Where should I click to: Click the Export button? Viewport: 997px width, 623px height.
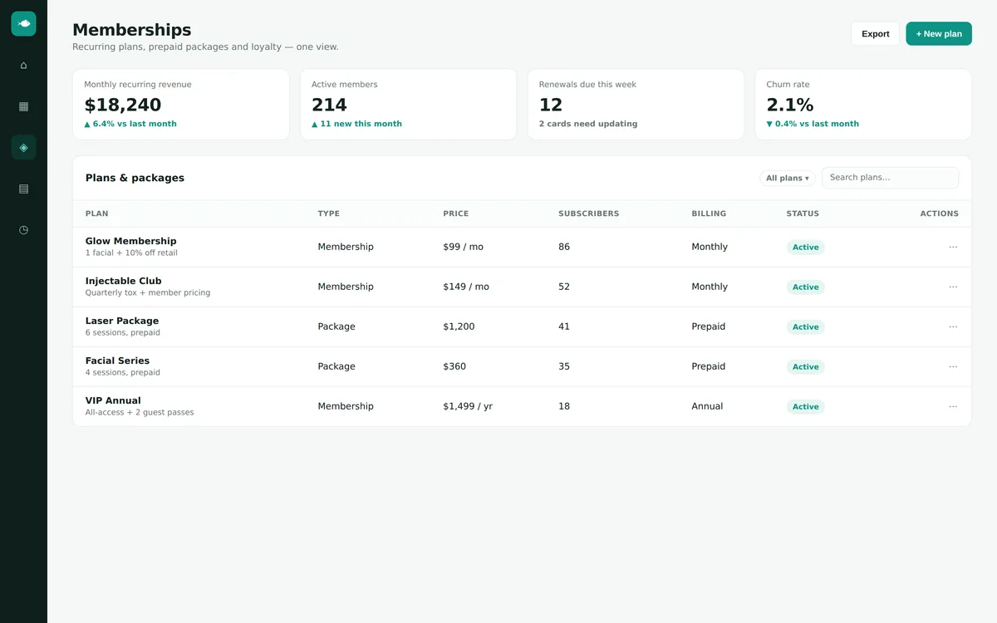(875, 34)
